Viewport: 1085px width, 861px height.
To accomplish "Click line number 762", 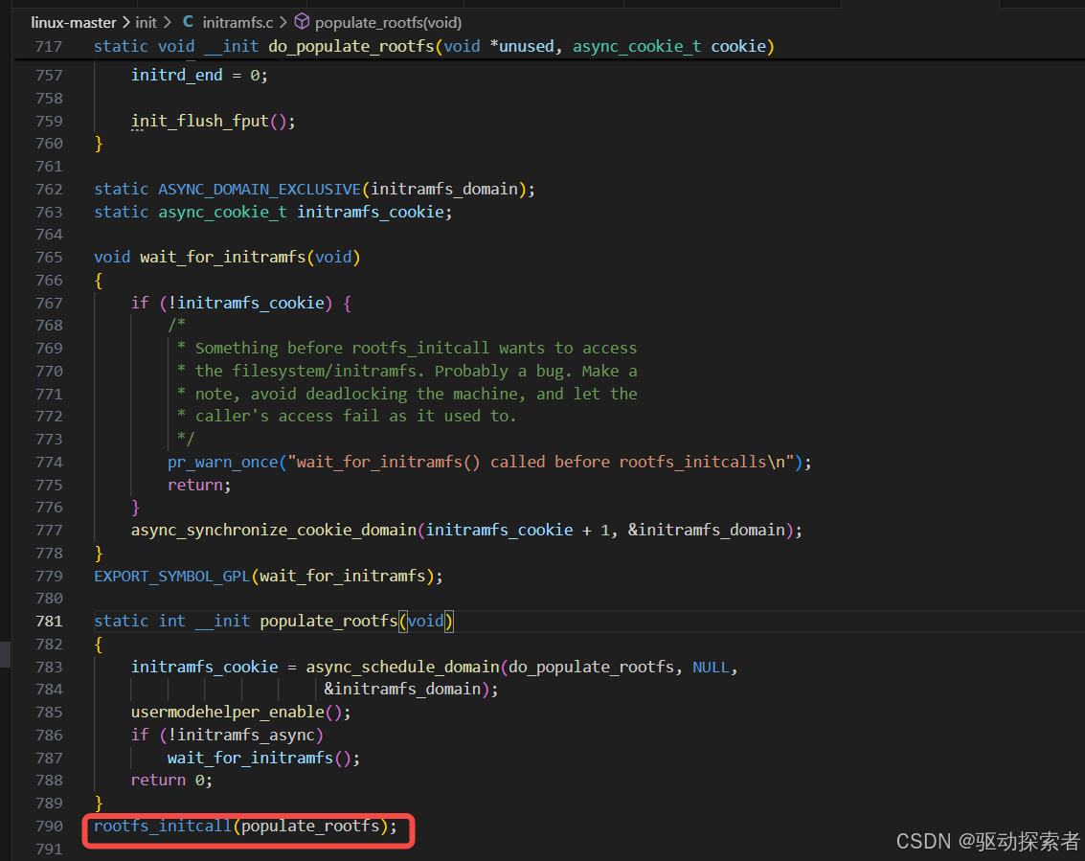I will 49,189.
